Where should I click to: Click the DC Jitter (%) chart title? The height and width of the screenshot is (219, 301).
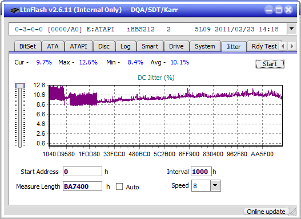pyautogui.click(x=156, y=78)
